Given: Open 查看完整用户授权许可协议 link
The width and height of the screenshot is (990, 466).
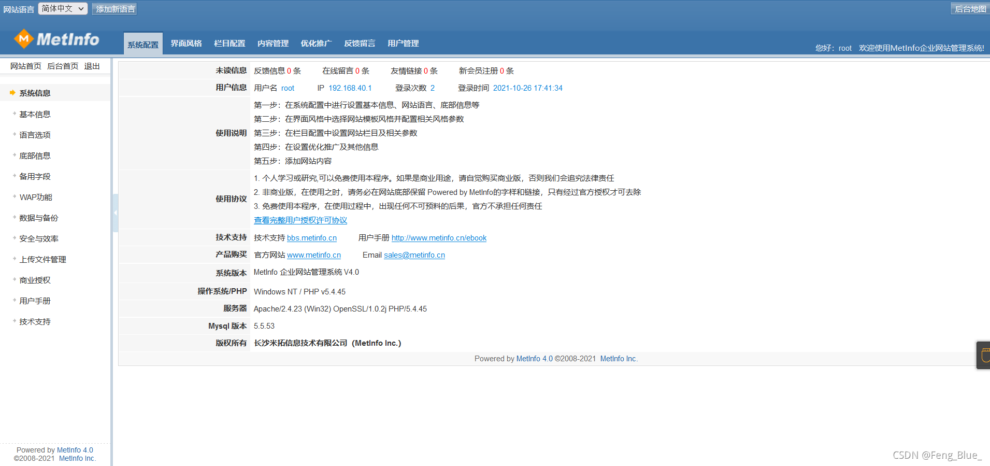Looking at the screenshot, I should point(300,220).
